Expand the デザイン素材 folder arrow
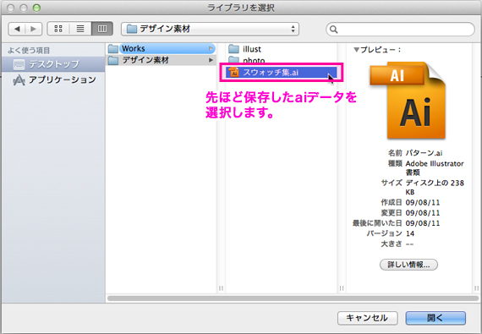 tap(211, 60)
